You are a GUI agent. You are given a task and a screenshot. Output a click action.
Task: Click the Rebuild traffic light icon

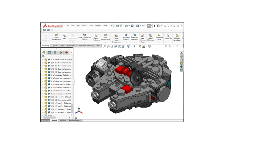click(154, 26)
